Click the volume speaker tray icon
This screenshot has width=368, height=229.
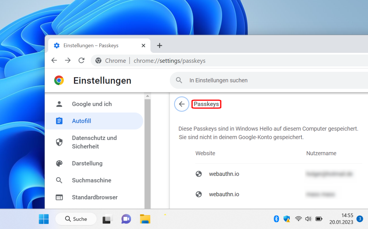[x=308, y=219]
